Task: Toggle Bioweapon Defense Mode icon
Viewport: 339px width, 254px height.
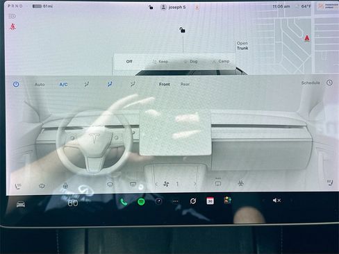Action: pos(241,183)
